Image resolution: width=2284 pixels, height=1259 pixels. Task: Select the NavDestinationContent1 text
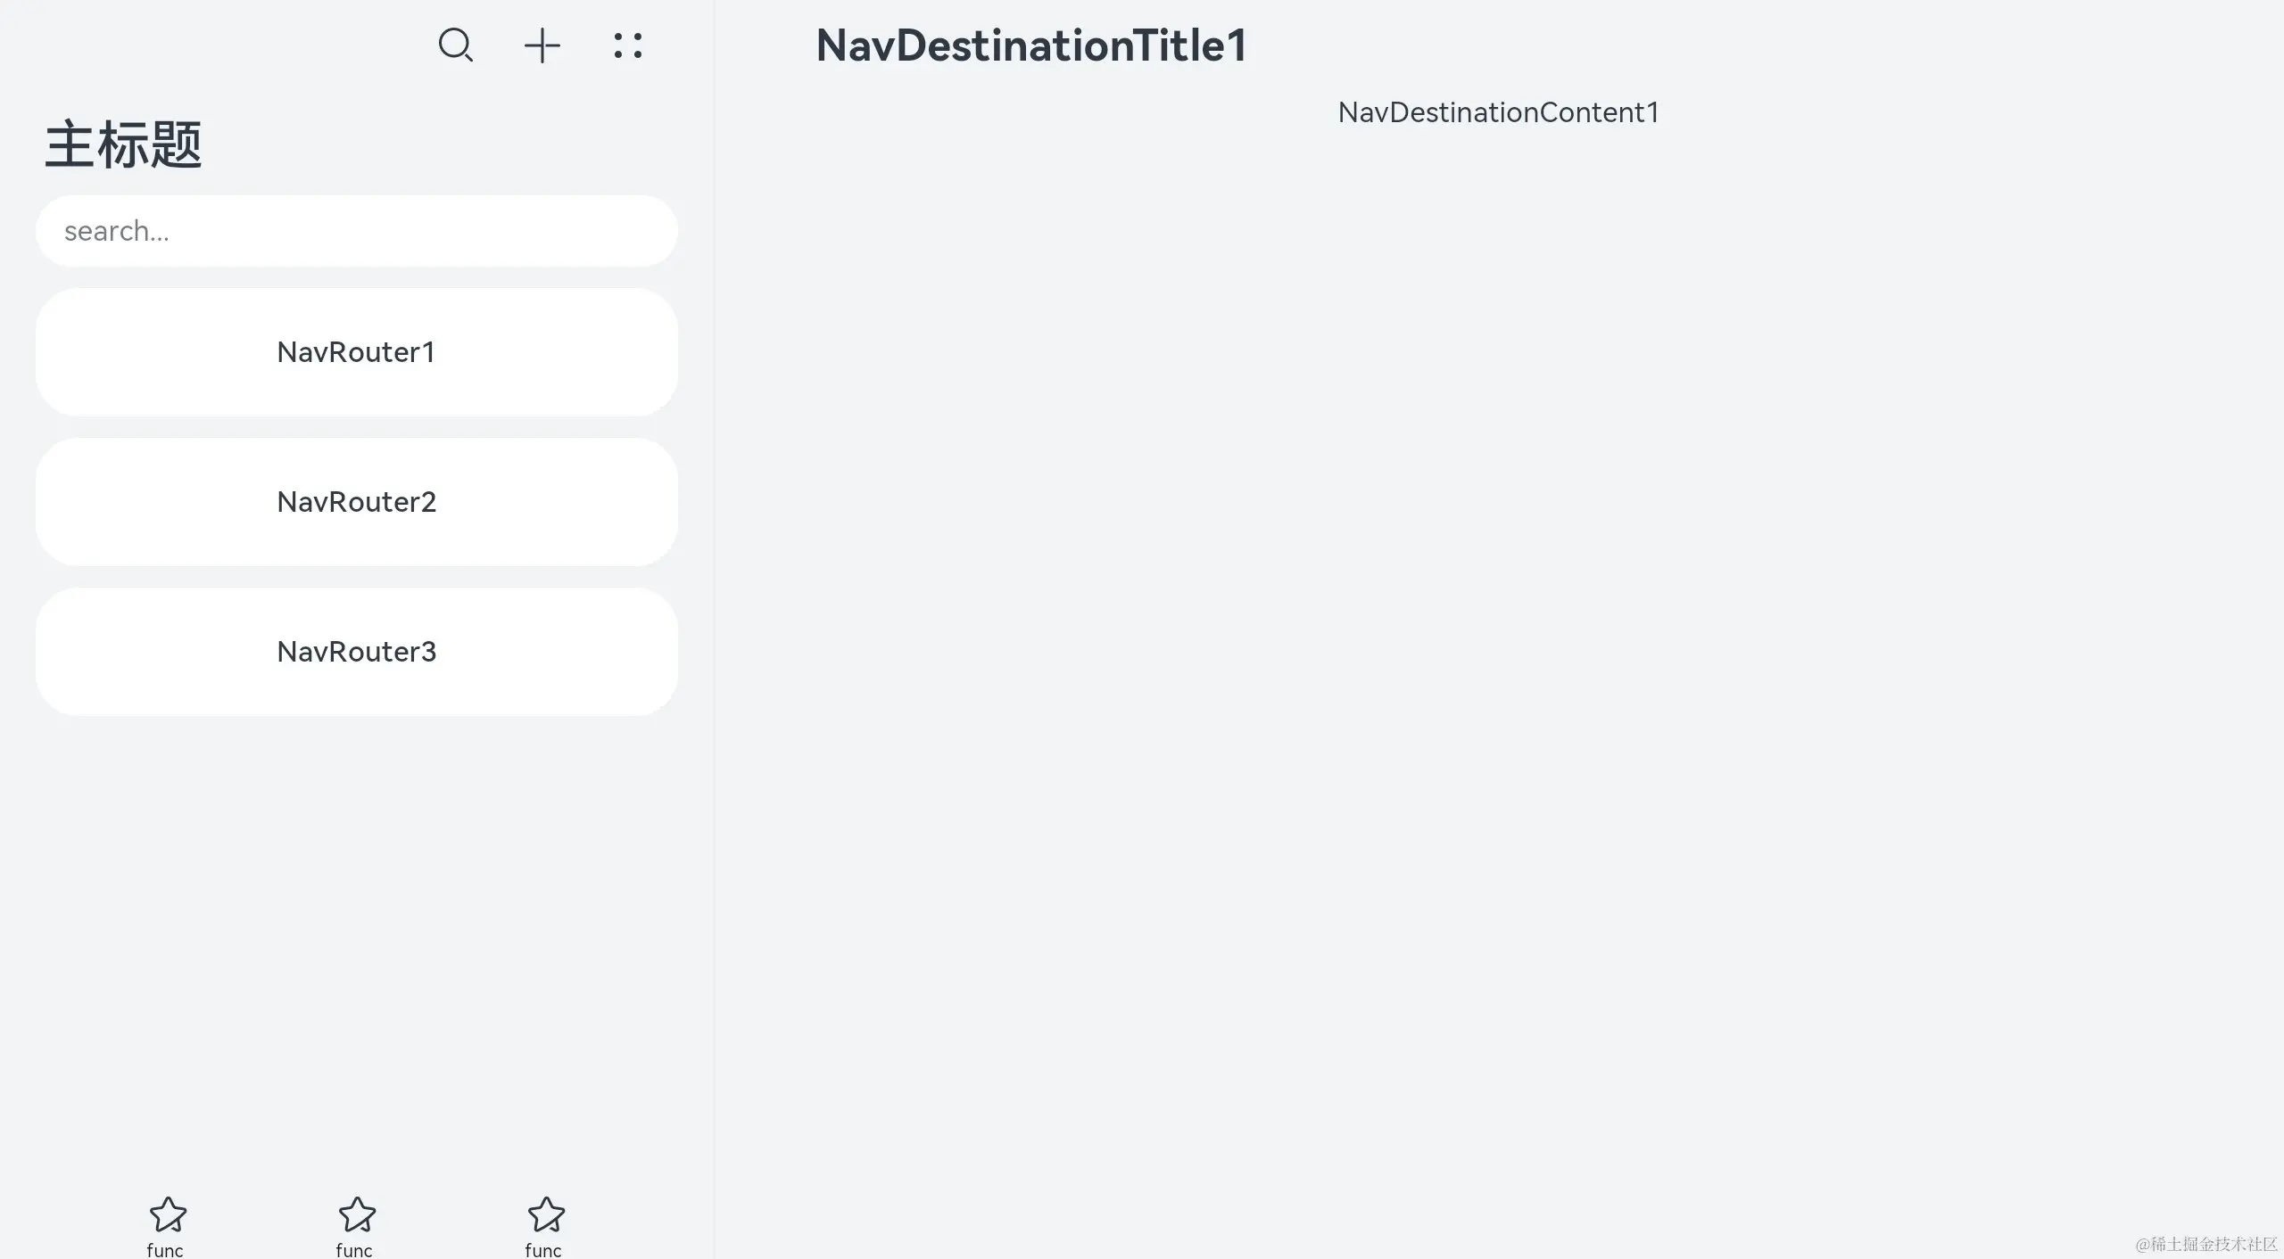click(x=1499, y=112)
